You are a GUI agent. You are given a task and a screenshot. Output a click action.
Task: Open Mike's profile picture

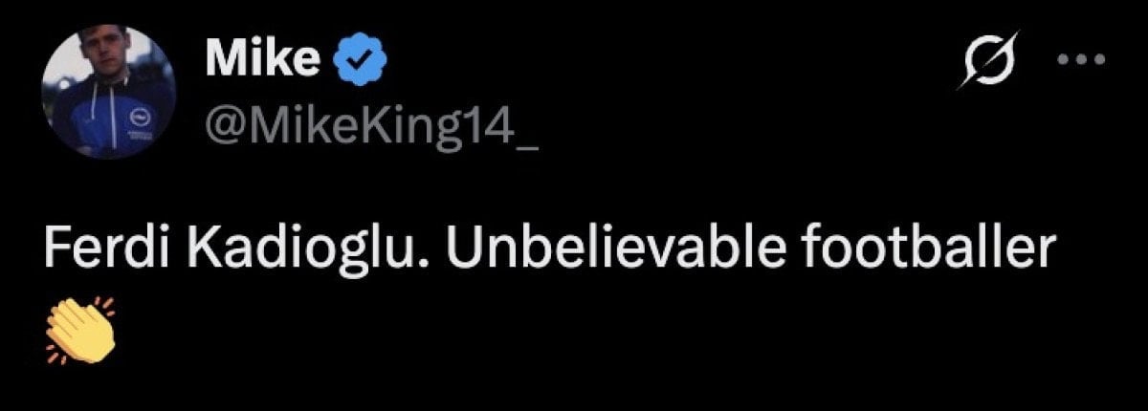coord(109,92)
